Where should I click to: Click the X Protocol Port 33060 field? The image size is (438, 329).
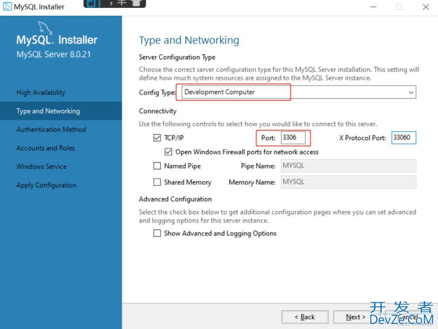coord(404,137)
